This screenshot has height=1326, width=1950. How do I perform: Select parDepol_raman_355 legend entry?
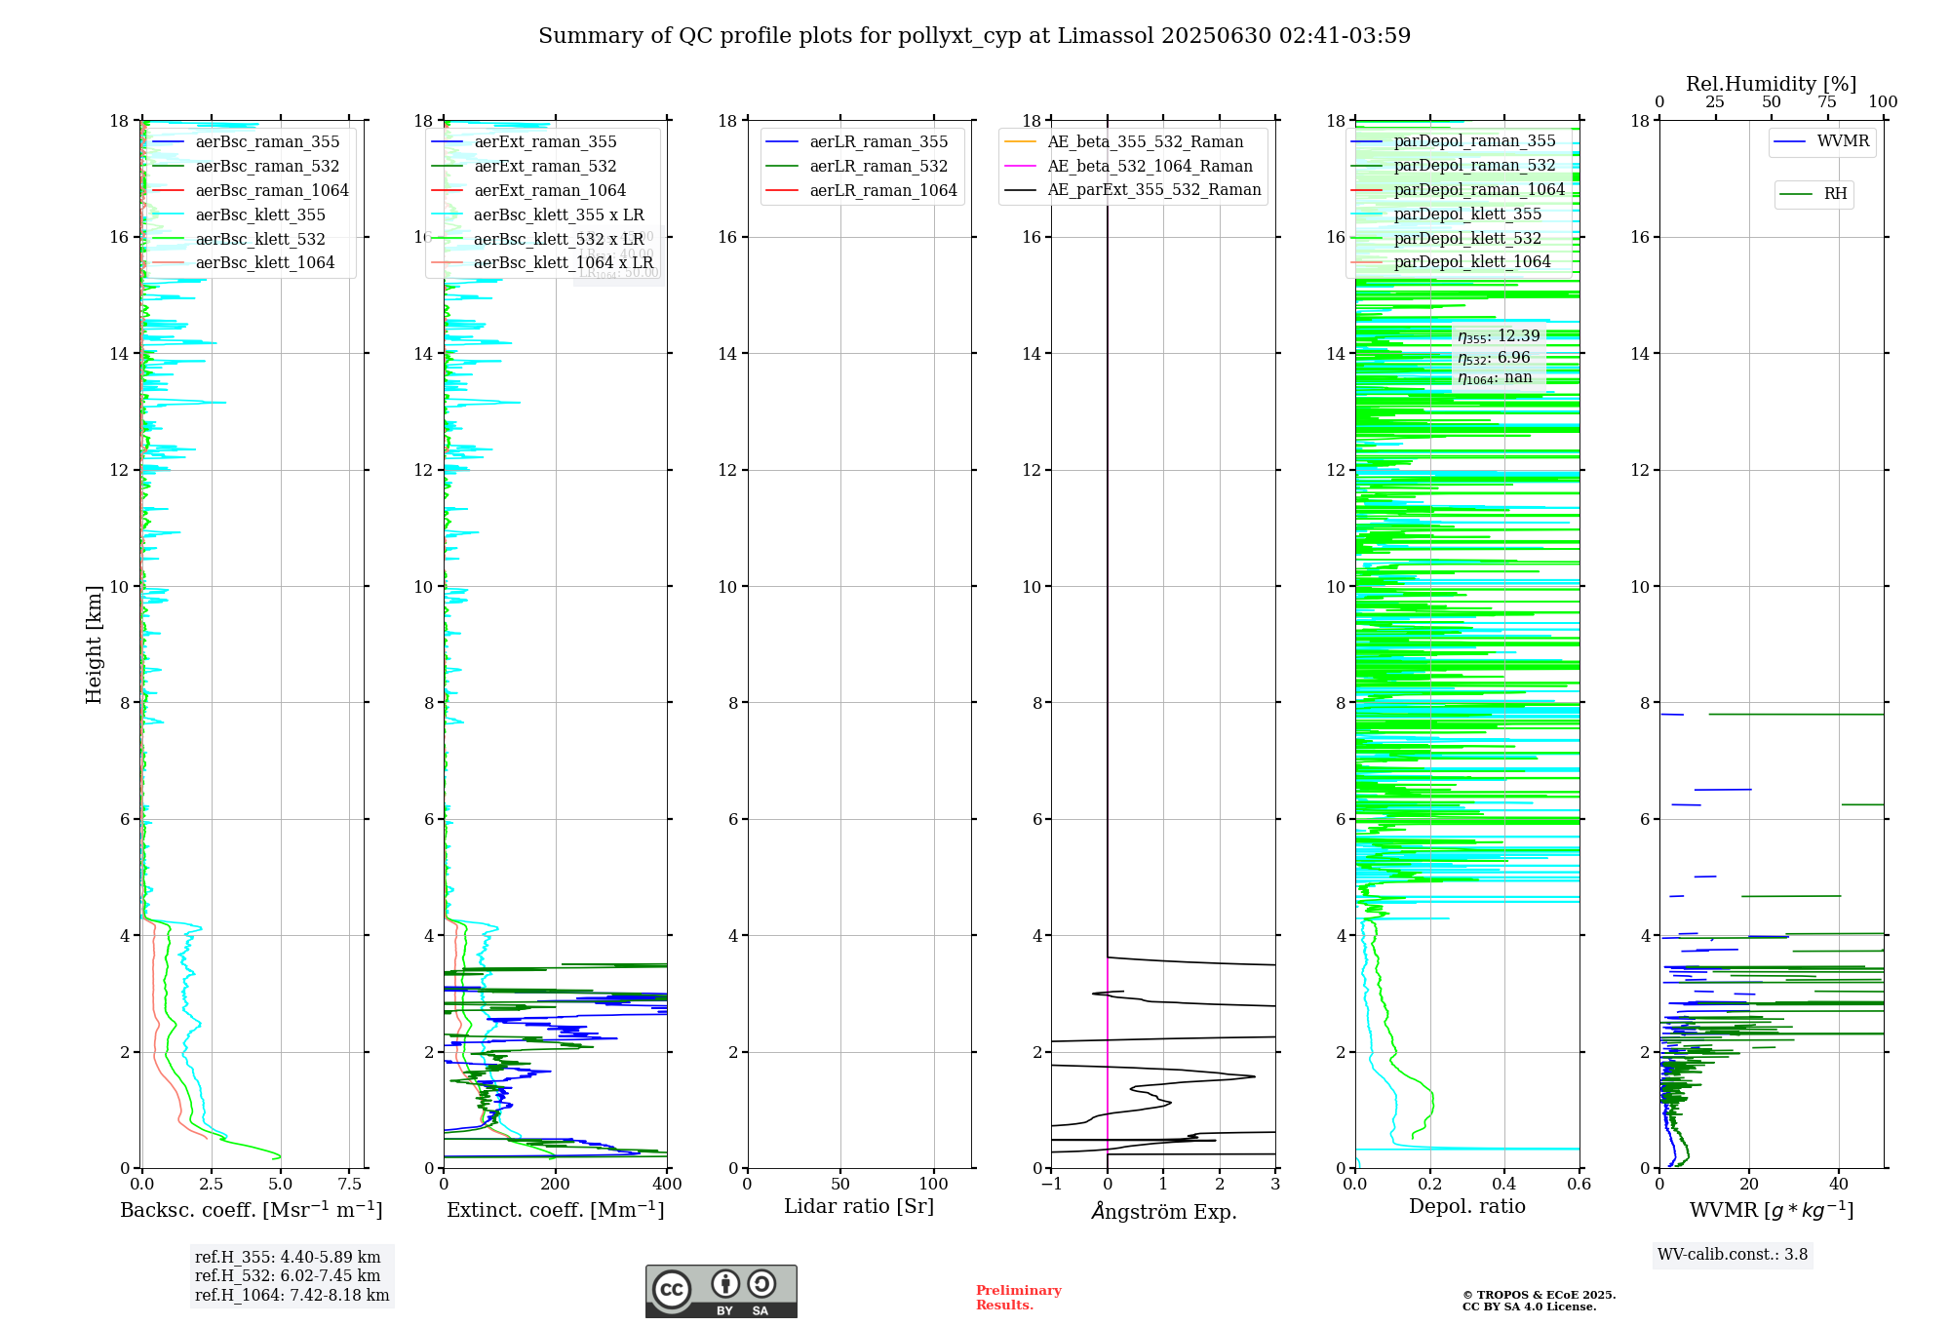pos(1454,141)
